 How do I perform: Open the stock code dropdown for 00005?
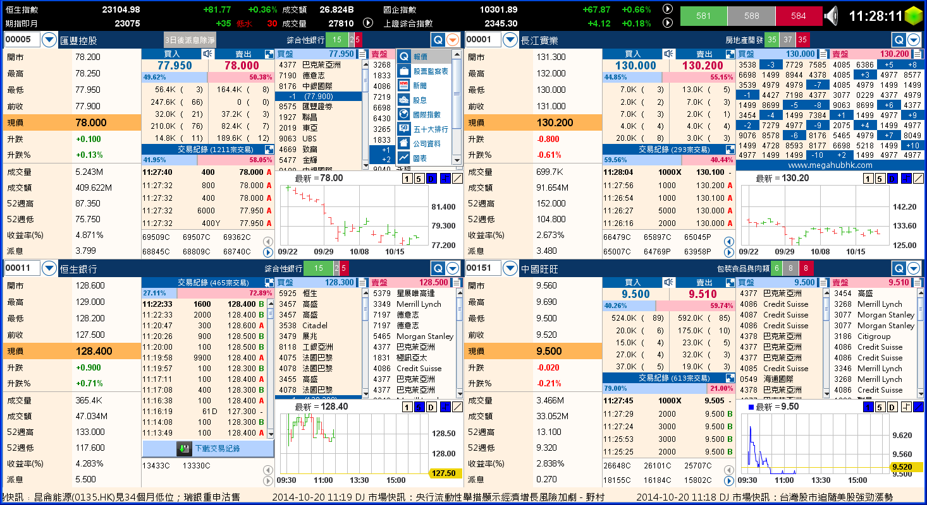tap(49, 40)
